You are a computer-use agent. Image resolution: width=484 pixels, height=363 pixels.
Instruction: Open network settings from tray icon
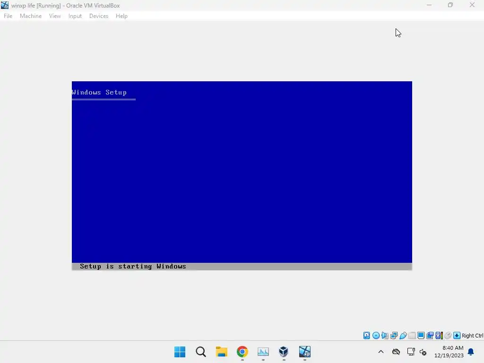point(411,352)
